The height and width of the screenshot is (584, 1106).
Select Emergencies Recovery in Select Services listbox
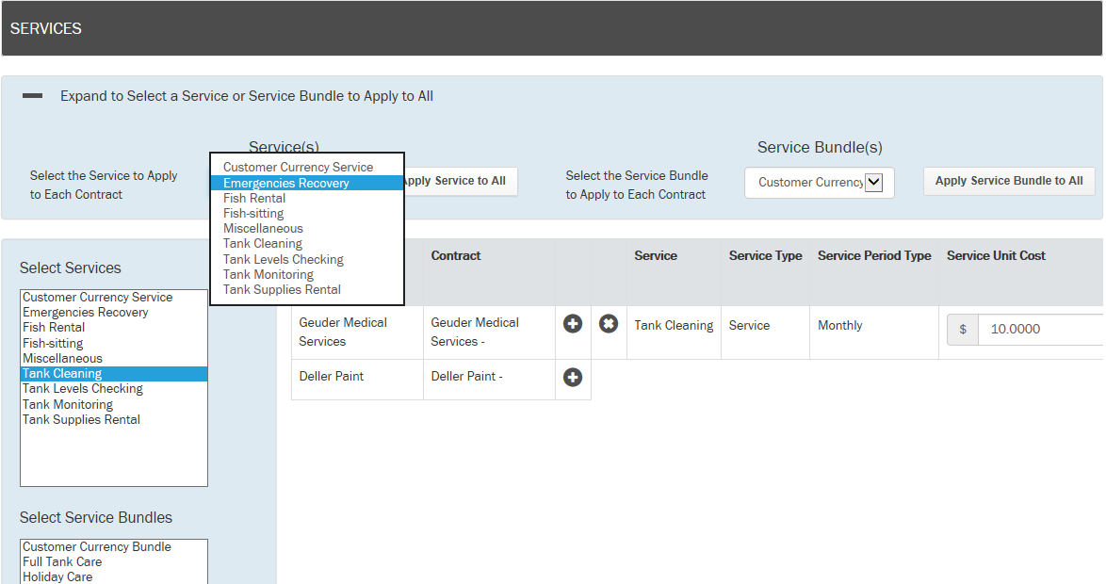(x=86, y=313)
